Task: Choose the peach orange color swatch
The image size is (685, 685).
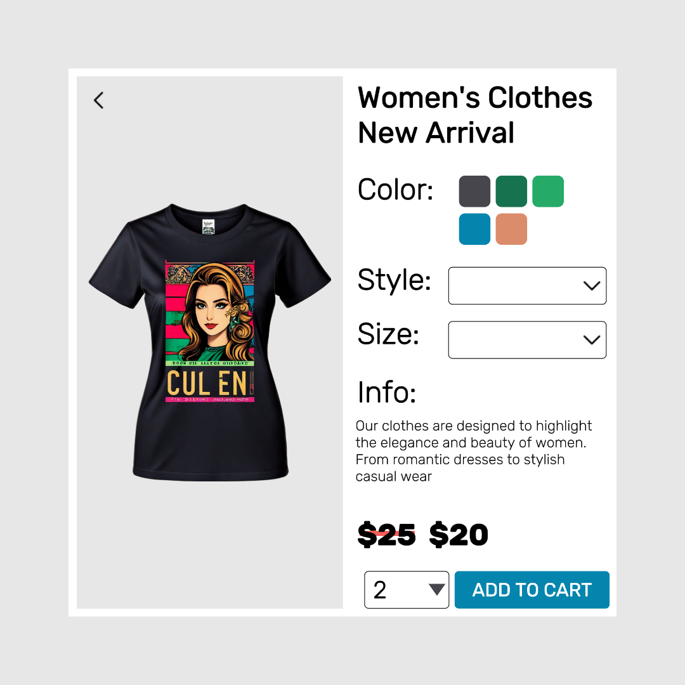Action: click(x=511, y=229)
